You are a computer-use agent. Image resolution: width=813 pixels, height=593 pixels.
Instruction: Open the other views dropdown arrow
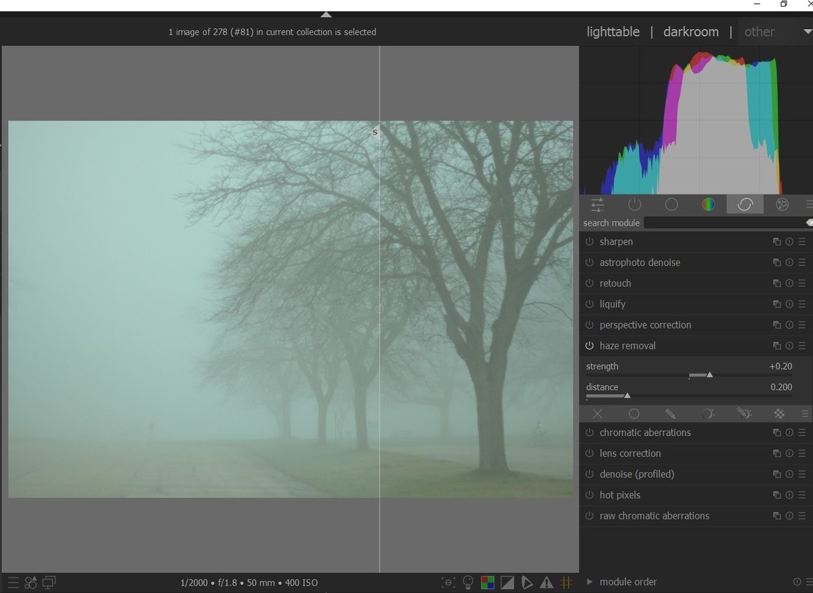[x=808, y=32]
